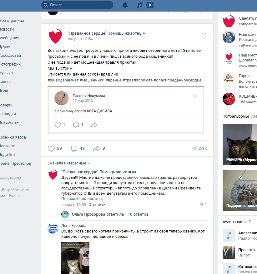
Task: Focus the Поиск search field
Action: pyautogui.click(x=77, y=5)
